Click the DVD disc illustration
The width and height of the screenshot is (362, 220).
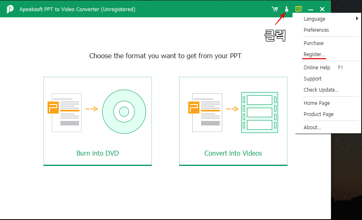point(124,112)
